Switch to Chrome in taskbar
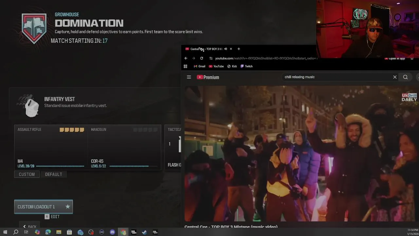 tap(123, 232)
